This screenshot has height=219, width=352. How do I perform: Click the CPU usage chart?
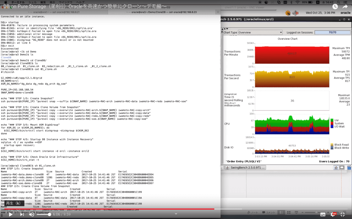[x=292, y=124]
